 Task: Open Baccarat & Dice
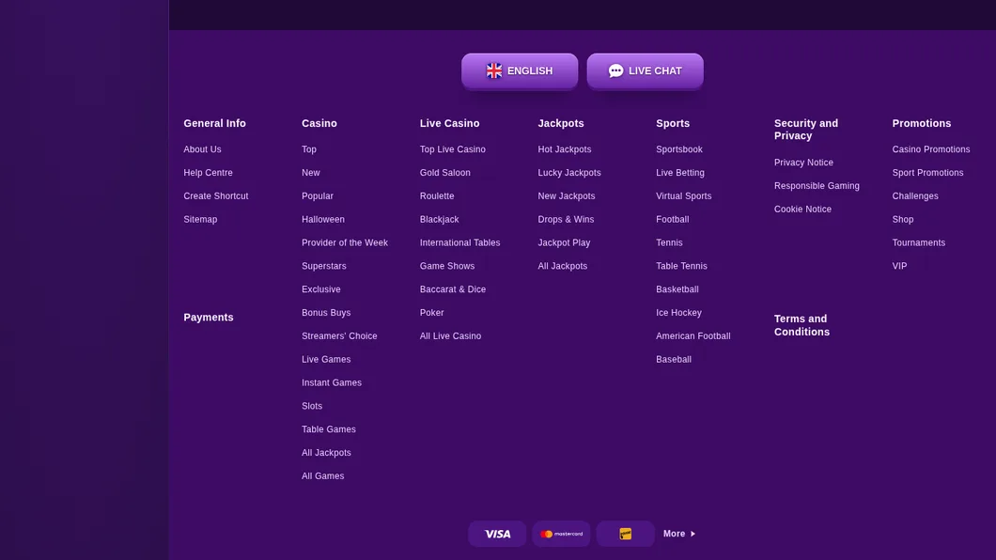pos(452,289)
